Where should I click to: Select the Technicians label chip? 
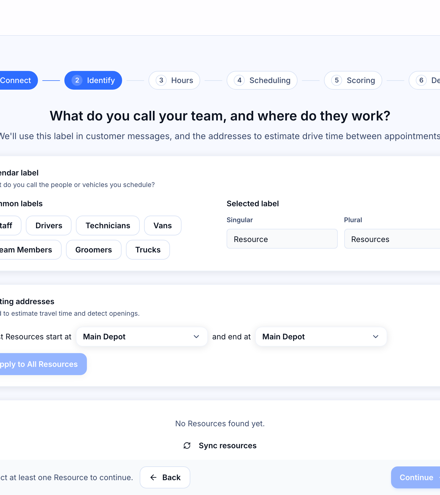[x=108, y=226]
